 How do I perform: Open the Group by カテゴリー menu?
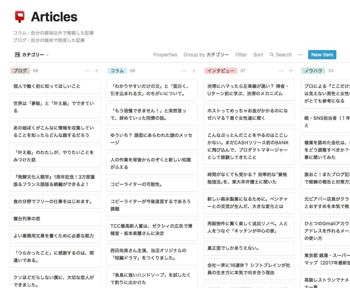point(206,55)
